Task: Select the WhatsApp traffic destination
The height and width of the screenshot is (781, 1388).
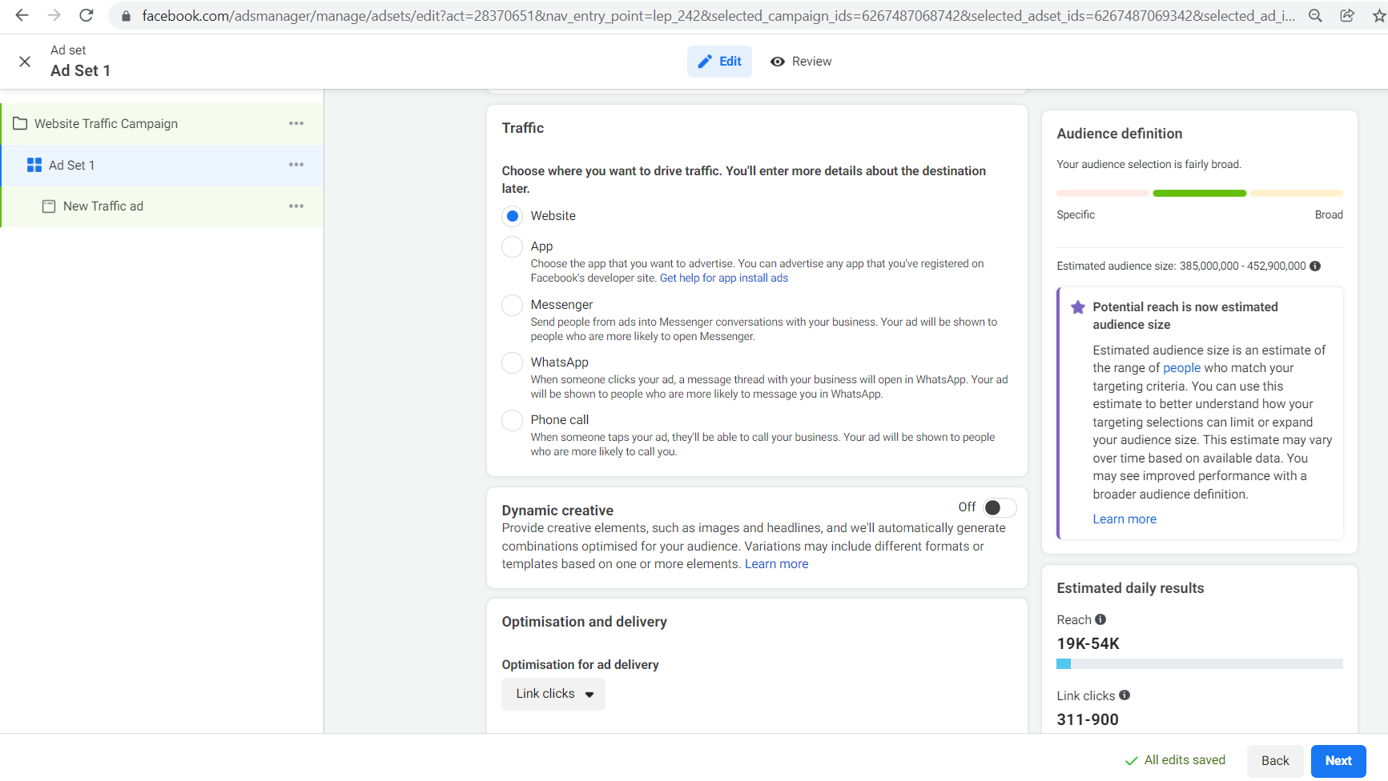Action: pyautogui.click(x=513, y=362)
